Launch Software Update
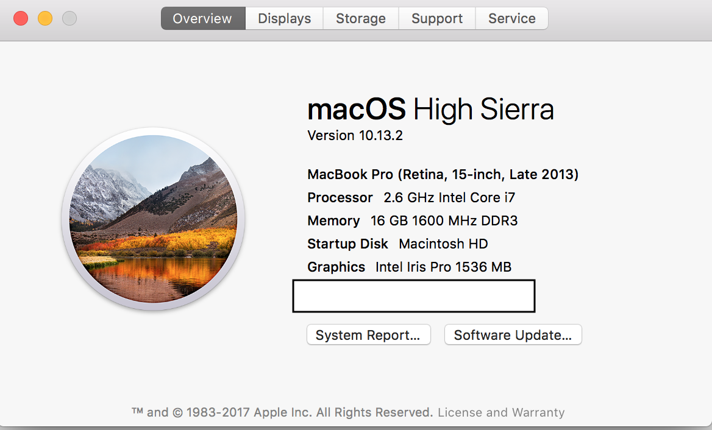The image size is (712, 430). click(513, 335)
